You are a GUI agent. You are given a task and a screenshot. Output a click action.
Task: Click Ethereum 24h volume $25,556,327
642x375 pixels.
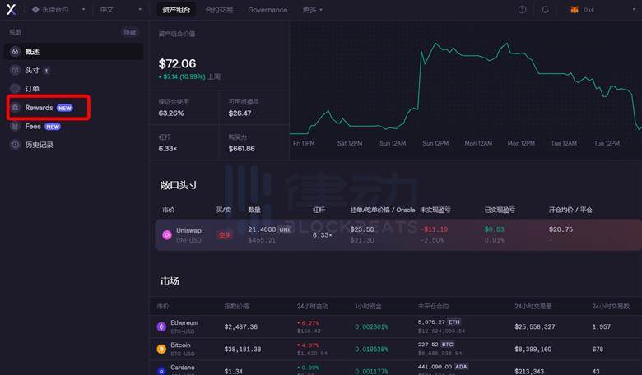[535, 326]
